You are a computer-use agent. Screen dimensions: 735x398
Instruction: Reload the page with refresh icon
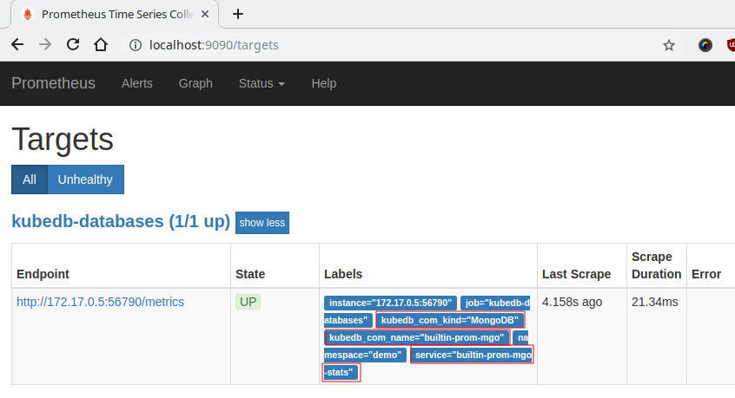click(73, 44)
